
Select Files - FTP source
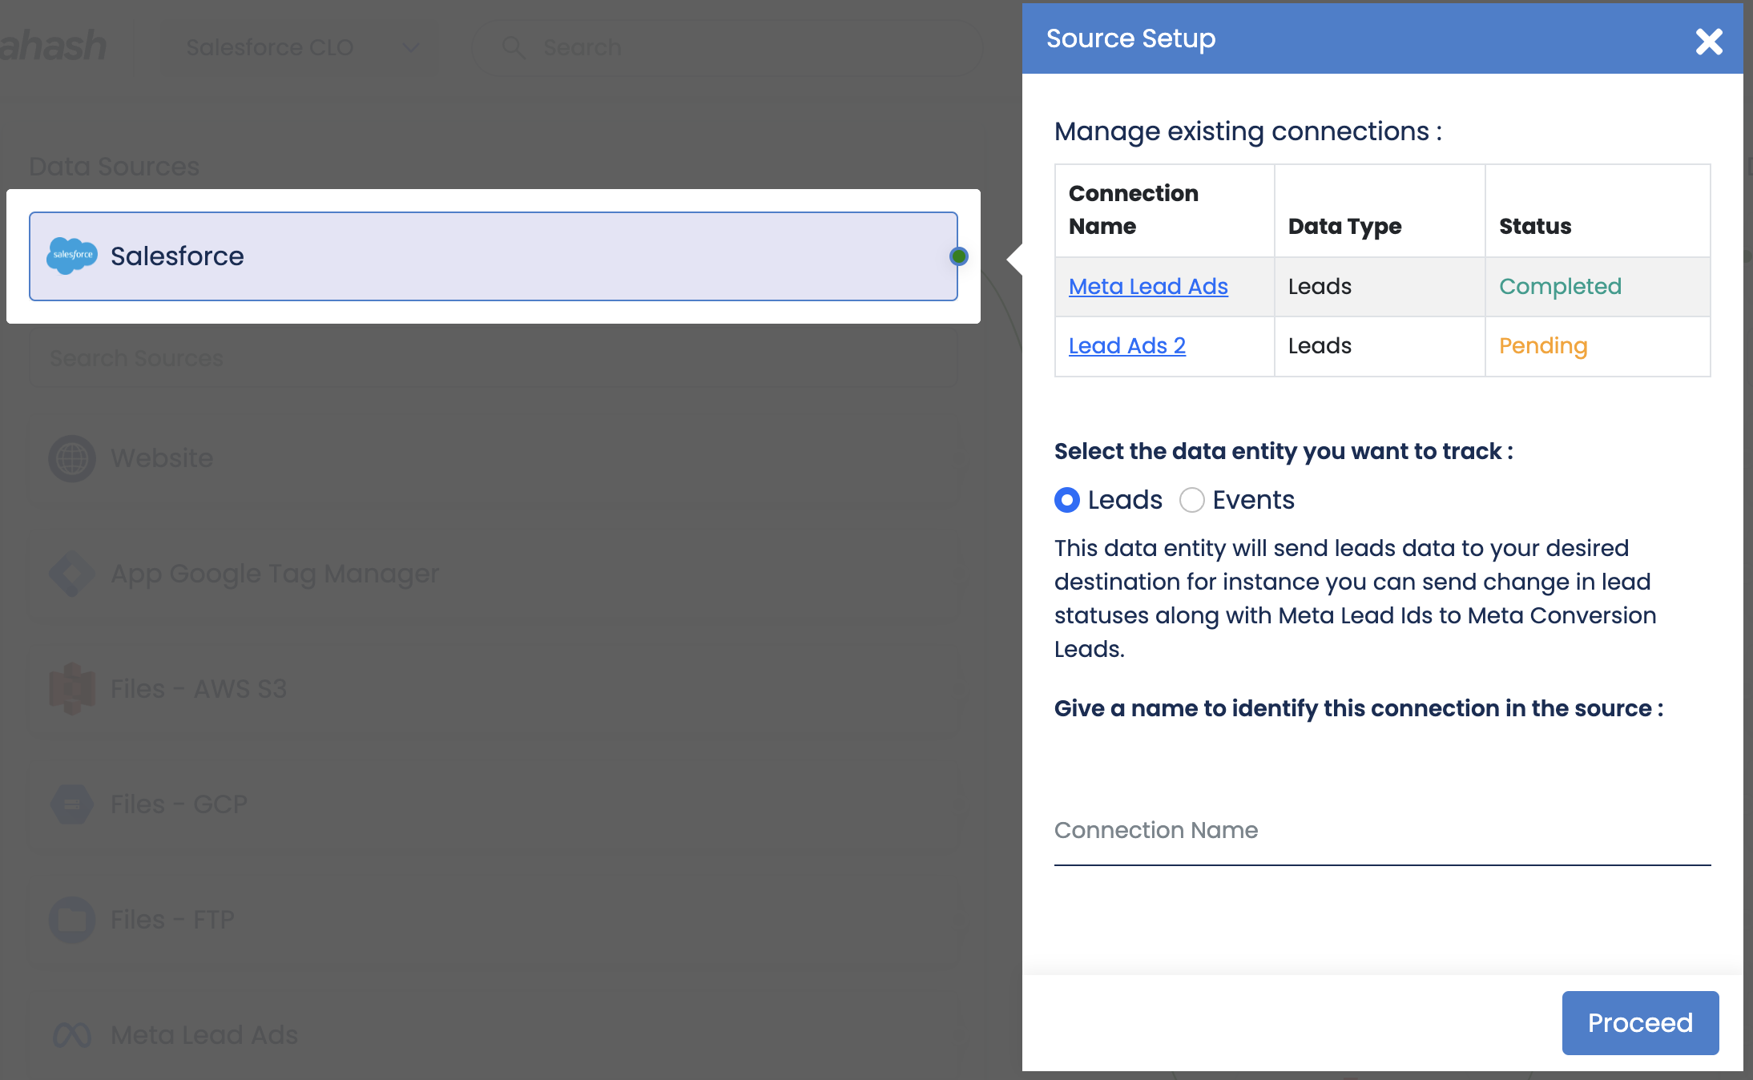pos(494,920)
